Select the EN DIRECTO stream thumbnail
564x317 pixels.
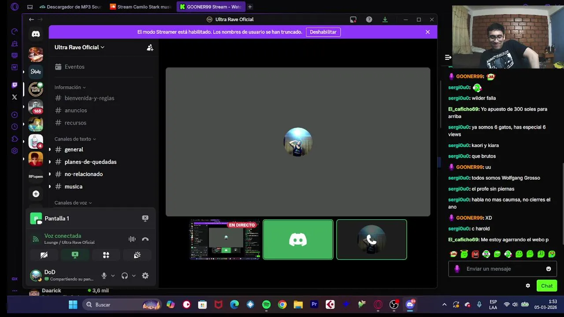(225, 240)
